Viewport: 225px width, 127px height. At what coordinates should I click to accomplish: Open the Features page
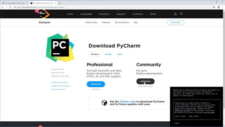click(x=106, y=23)
